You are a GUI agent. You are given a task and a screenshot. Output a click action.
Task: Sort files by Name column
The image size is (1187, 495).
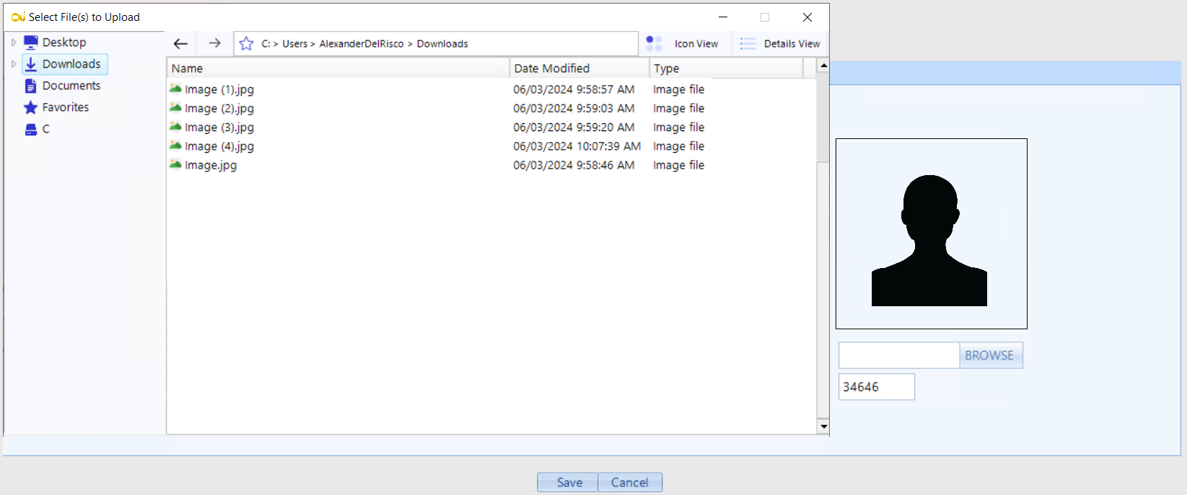click(x=338, y=68)
